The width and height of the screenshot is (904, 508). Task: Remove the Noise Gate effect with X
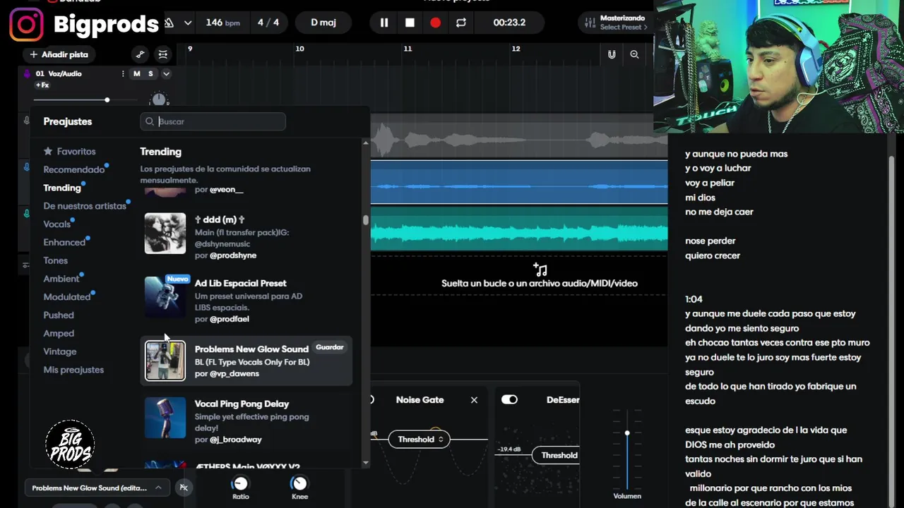(474, 400)
